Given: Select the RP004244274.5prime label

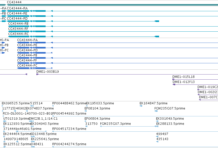Looking at the screenshot, I should pyautogui.click(x=69, y=144).
